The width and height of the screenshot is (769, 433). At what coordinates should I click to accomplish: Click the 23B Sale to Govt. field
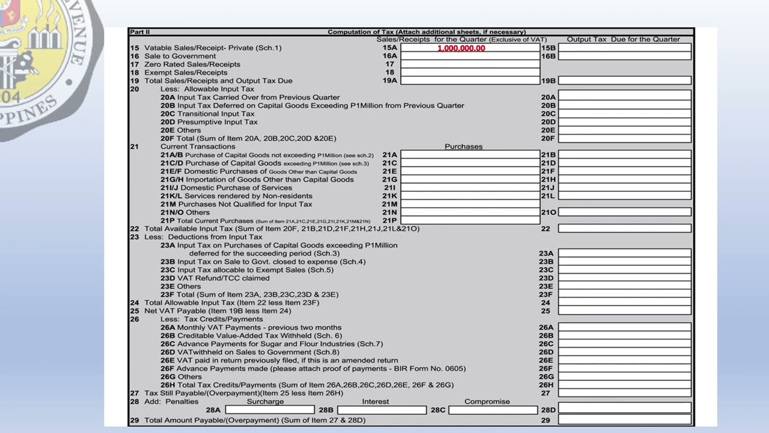[x=625, y=262]
